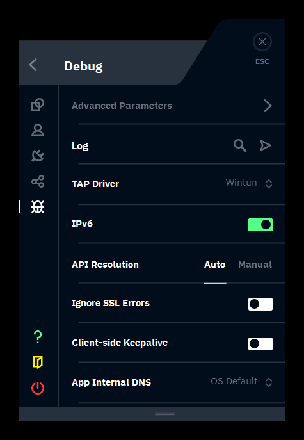The width and height of the screenshot is (304, 440).
Task: Send log with paper plane icon
Action: 265,145
